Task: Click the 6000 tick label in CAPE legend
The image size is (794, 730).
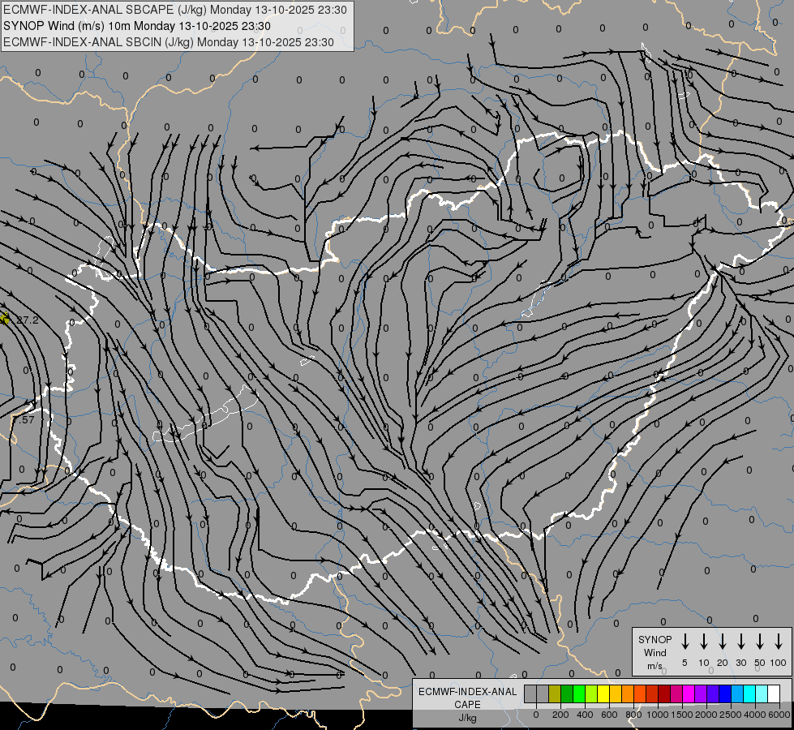Action: 779,715
